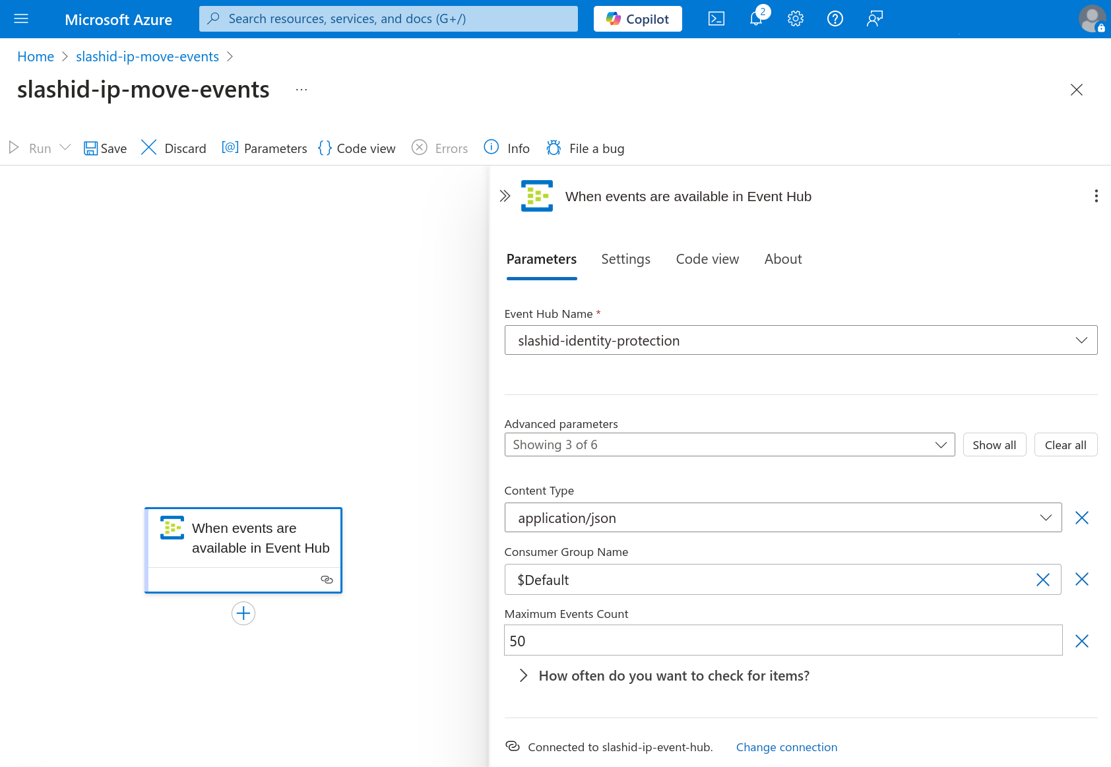Open portal settings gear
1111x767 pixels.
796,19
